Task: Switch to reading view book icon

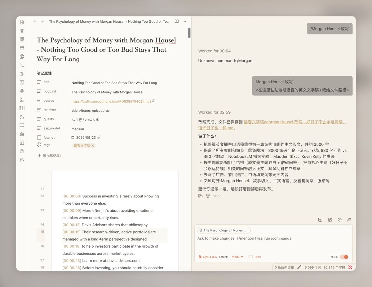Action: pos(177,21)
